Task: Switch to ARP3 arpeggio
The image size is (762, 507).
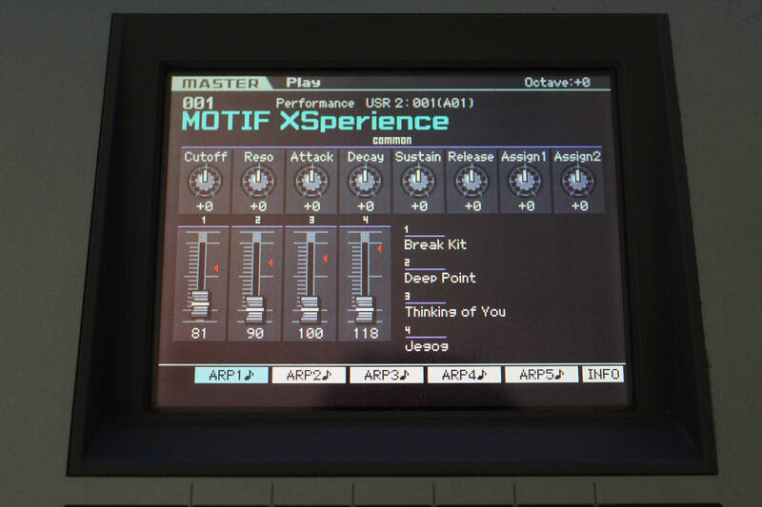Action: pos(387,375)
